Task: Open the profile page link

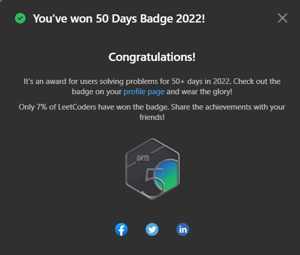Action: [x=144, y=92]
